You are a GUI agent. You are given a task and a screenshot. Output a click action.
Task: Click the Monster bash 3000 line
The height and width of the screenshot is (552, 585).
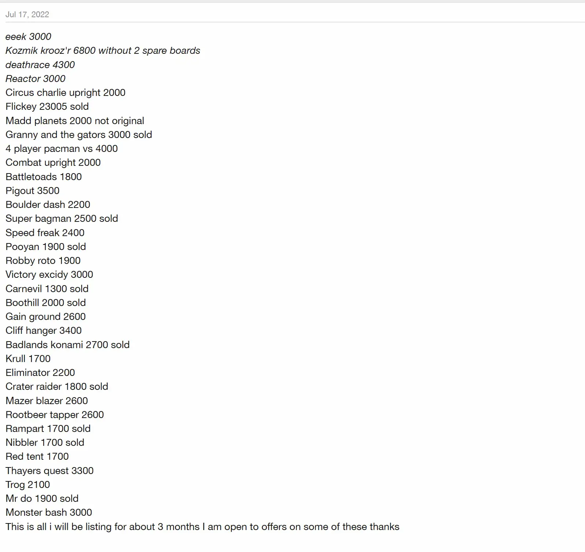click(49, 512)
